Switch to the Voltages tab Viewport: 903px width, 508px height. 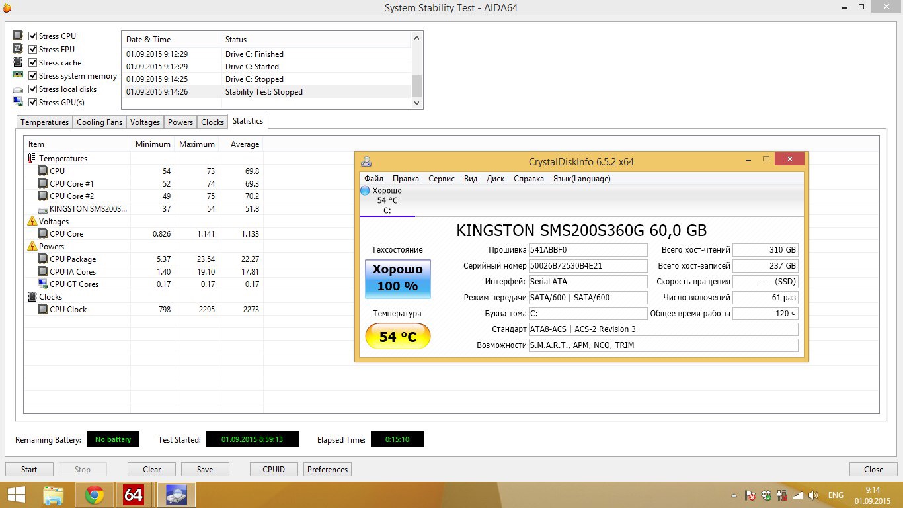click(145, 122)
